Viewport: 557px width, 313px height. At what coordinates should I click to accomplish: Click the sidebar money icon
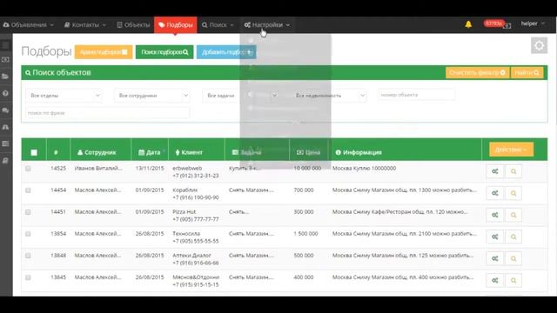[x=5, y=60]
